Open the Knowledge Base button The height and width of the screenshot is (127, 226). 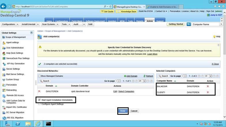[127, 11]
